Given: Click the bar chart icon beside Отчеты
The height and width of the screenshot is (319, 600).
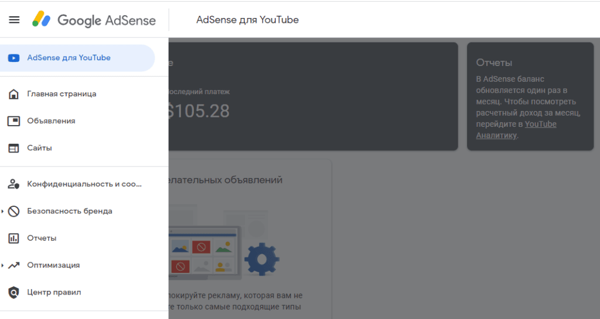Looking at the screenshot, I should 14,238.
